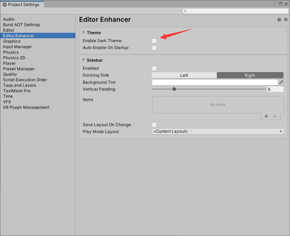Image resolution: width=290 pixels, height=236 pixels.
Task: Collapse the Sidebar section
Action: pos(84,60)
